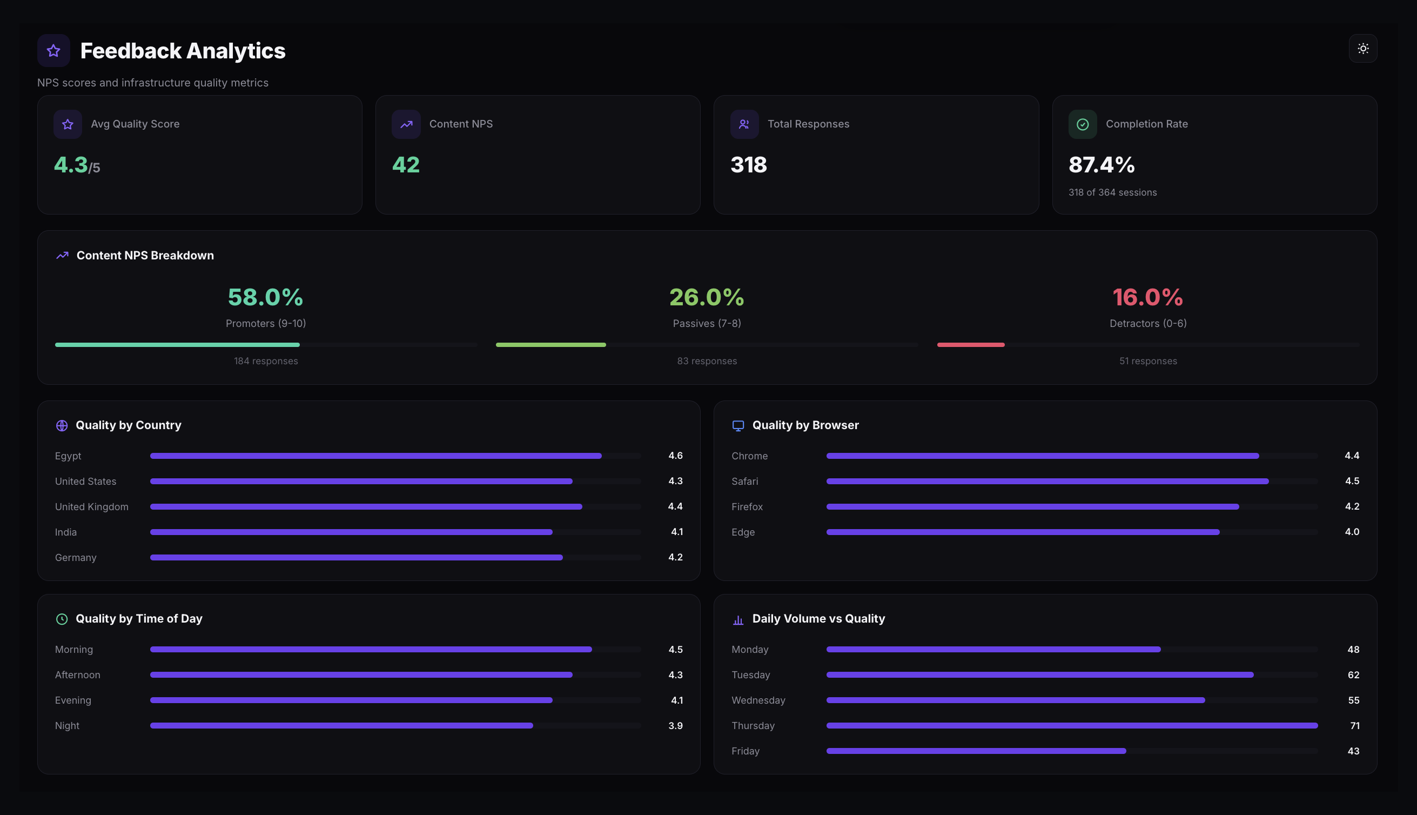
Task: Click the Friday row label
Action: click(x=745, y=751)
